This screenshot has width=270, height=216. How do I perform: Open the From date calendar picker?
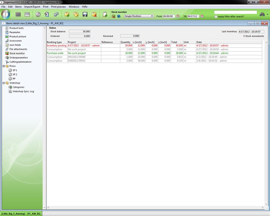click(x=178, y=16)
